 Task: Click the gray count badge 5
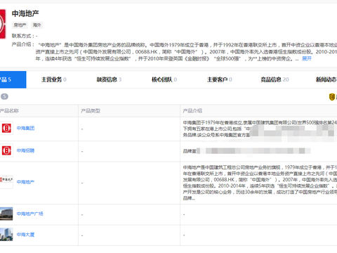[4, 96]
